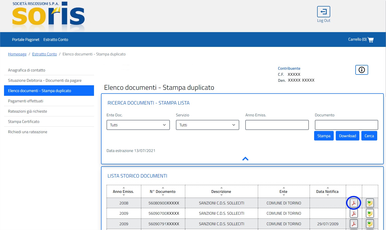Image resolution: width=386 pixels, height=230 pixels.
Task: Click shield icon in the 56090700XXXXX row
Action: (370, 213)
